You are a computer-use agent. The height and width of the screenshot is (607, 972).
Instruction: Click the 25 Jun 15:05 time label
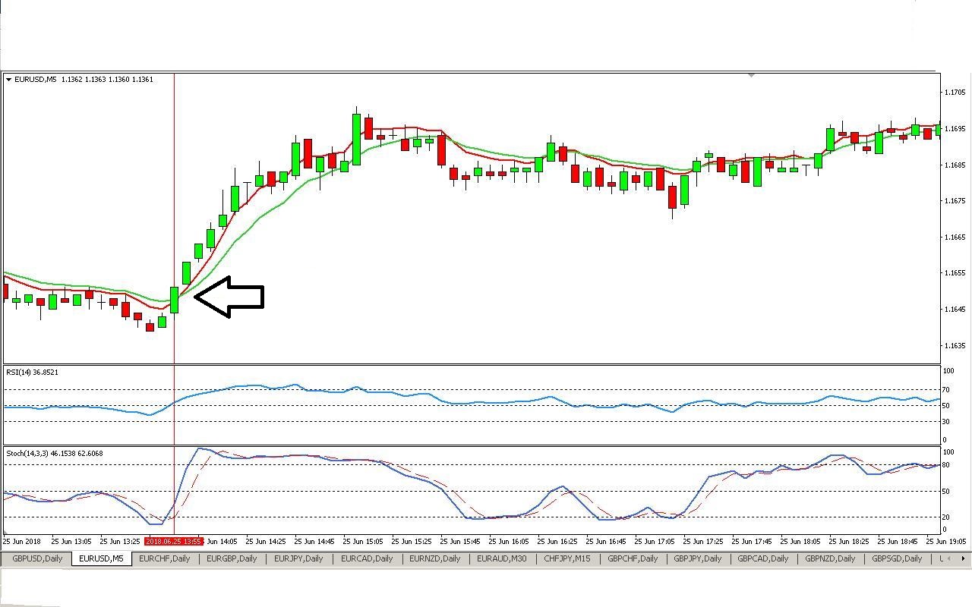363,541
